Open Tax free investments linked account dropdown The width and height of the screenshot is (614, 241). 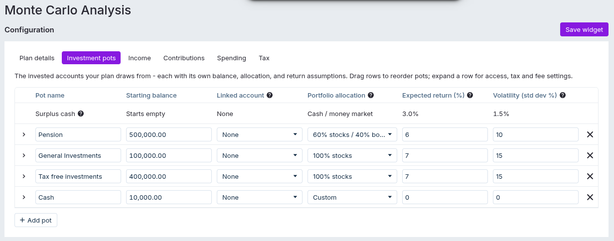tap(260, 176)
